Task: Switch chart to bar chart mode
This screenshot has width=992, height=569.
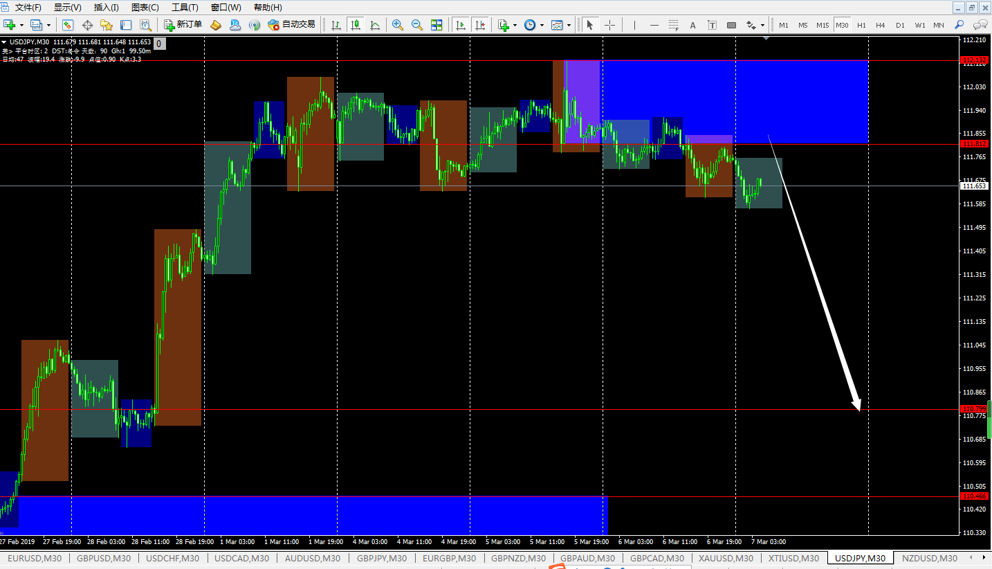Action: pos(336,25)
